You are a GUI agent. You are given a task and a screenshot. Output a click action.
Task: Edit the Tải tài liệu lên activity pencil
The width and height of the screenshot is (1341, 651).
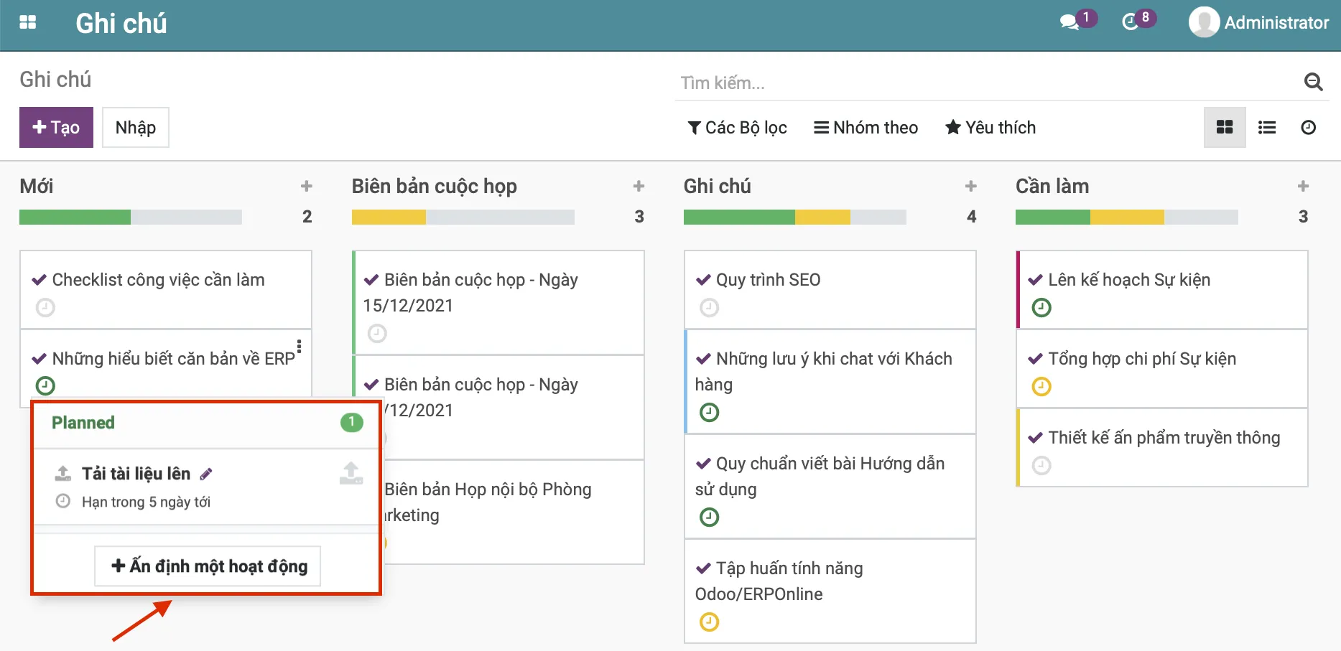pos(206,474)
